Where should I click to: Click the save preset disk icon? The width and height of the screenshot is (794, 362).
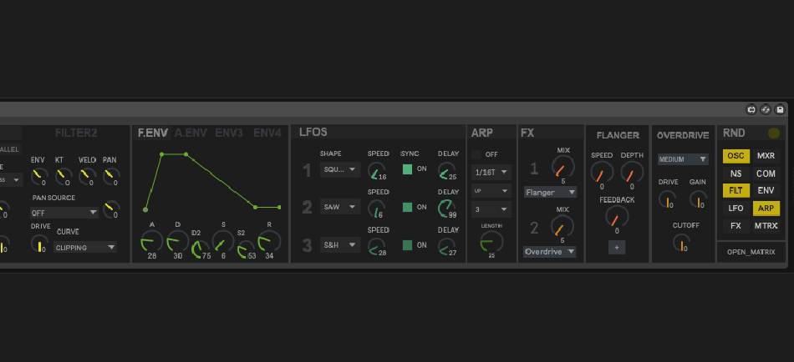coord(780,109)
